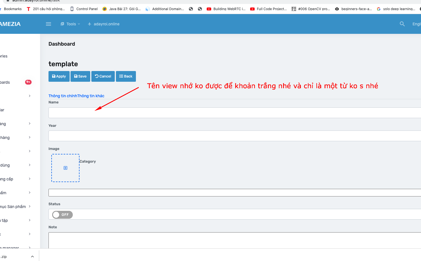Click the AMEZIA logo
Screen dimensions: 421x261
click(x=10, y=24)
